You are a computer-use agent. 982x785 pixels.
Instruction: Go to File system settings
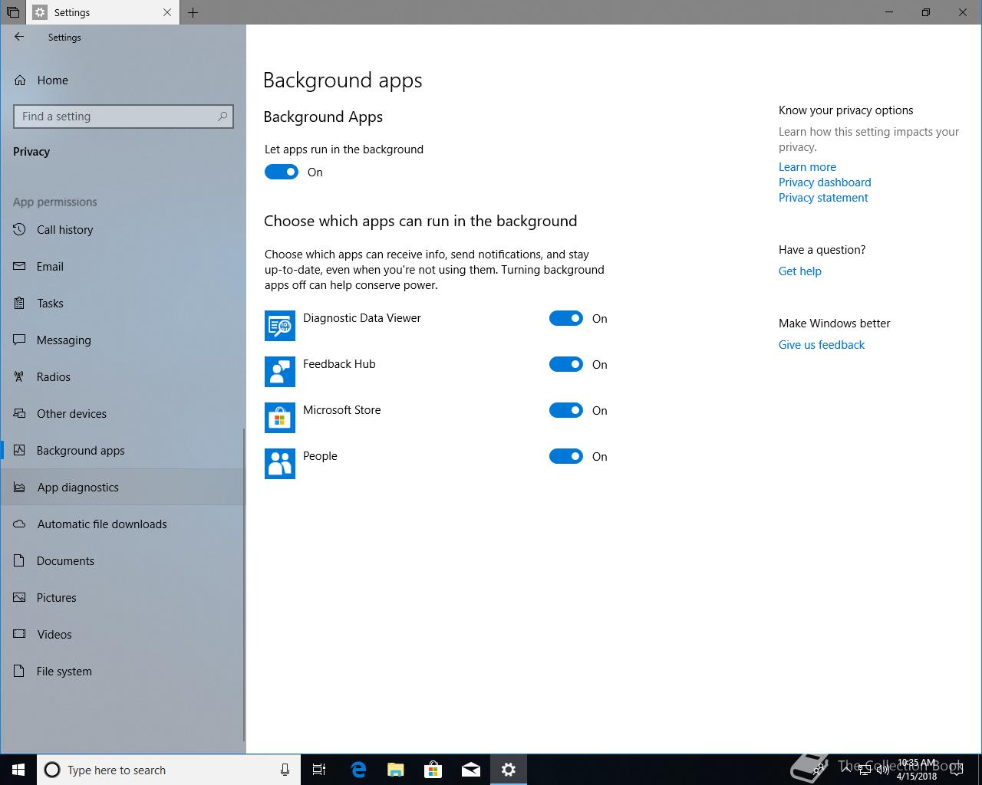pyautogui.click(x=123, y=671)
